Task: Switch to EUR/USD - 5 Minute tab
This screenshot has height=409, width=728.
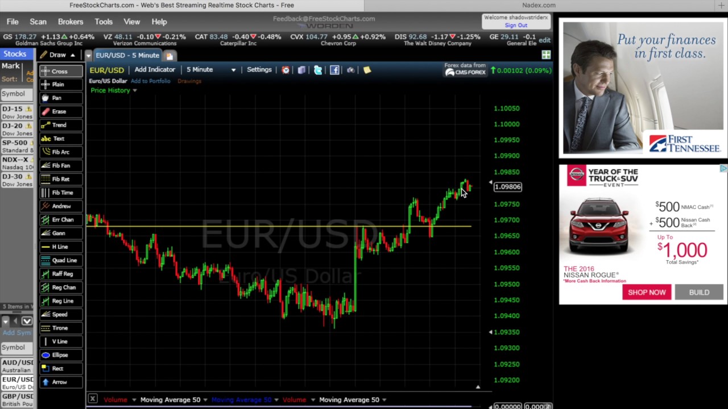Action: tap(127, 55)
